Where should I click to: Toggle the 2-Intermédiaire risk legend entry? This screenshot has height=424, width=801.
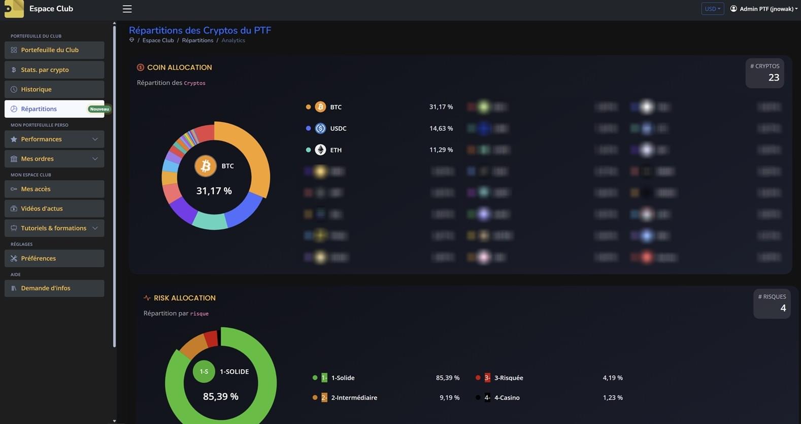coord(354,398)
